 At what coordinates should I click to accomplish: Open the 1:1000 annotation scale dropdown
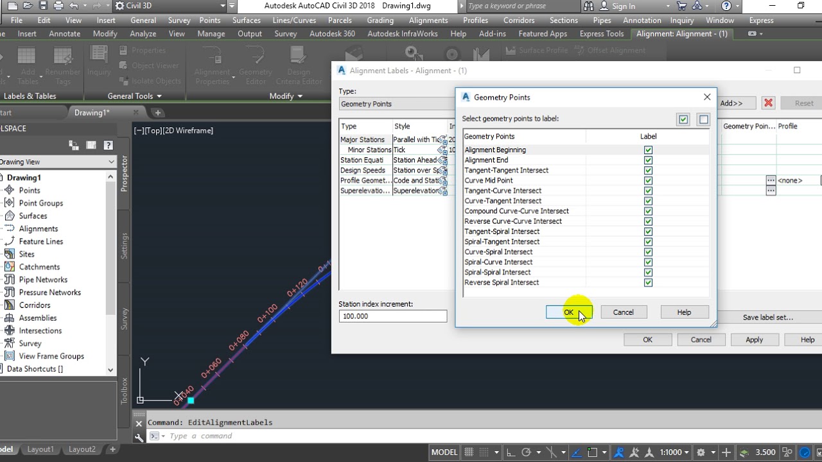(675, 452)
